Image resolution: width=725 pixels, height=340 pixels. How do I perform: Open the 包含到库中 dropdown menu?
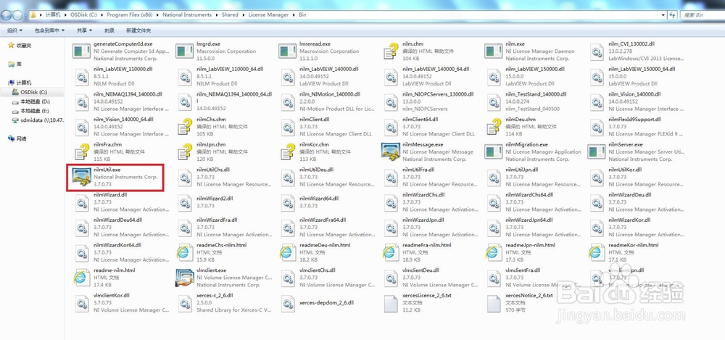tap(49, 30)
